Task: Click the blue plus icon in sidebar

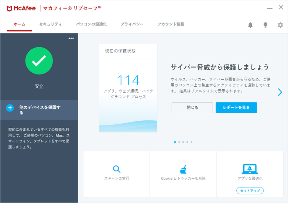Action: (10, 108)
